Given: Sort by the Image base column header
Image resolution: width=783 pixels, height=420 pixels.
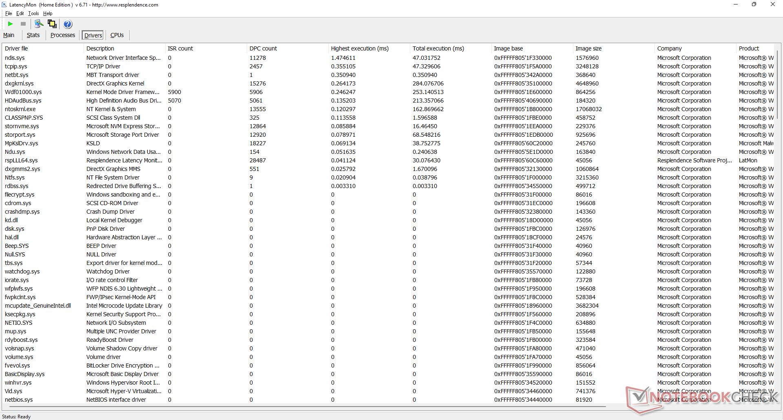Looking at the screenshot, I should pos(532,48).
